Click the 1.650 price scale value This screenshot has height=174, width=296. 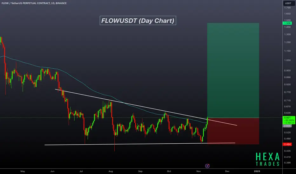point(287,14)
